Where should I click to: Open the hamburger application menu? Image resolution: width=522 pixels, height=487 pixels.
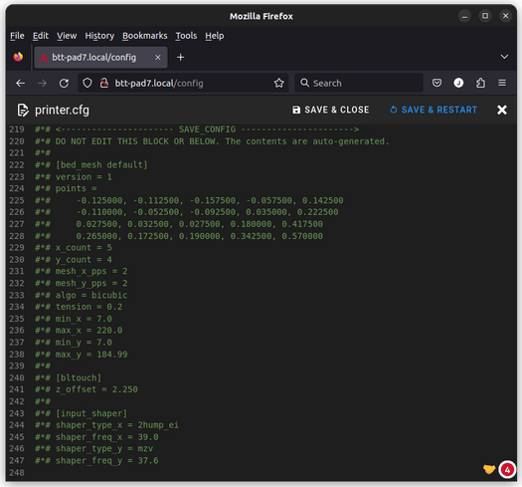pyautogui.click(x=502, y=83)
